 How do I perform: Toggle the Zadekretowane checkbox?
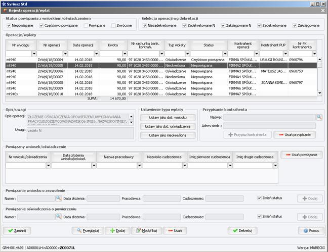pos(259,25)
